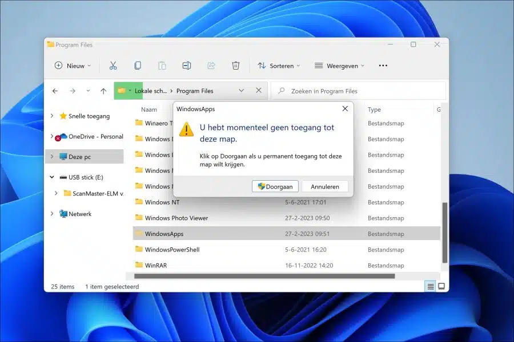Switch to large thumbnails view icon
Screen dimensions: 514x342
pos(441,286)
